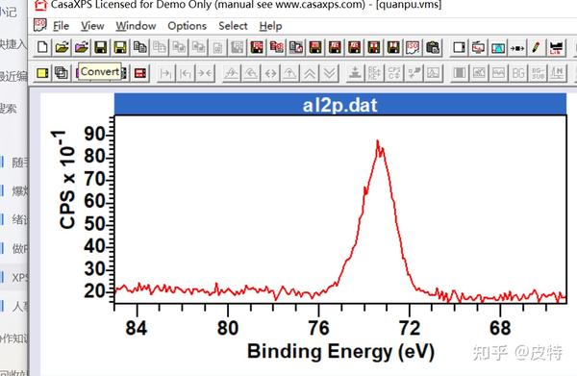Image resolution: width=577 pixels, height=376 pixels.
Task: Click the ISO stamp icon in the top toolbar
Action: coord(413,47)
